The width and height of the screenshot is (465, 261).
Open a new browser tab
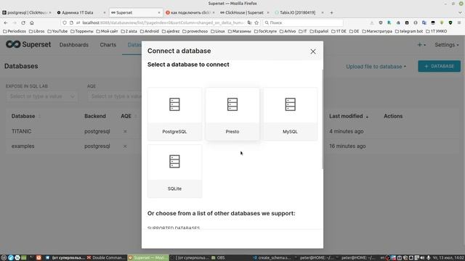(331, 13)
